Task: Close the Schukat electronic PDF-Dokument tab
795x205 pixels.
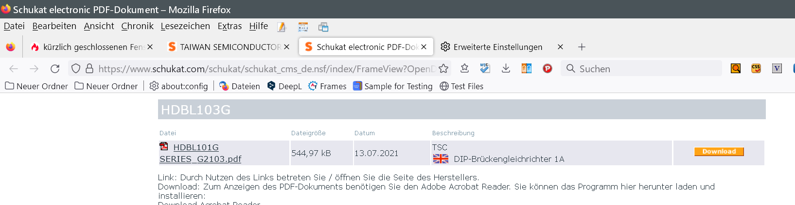Action: [424, 47]
